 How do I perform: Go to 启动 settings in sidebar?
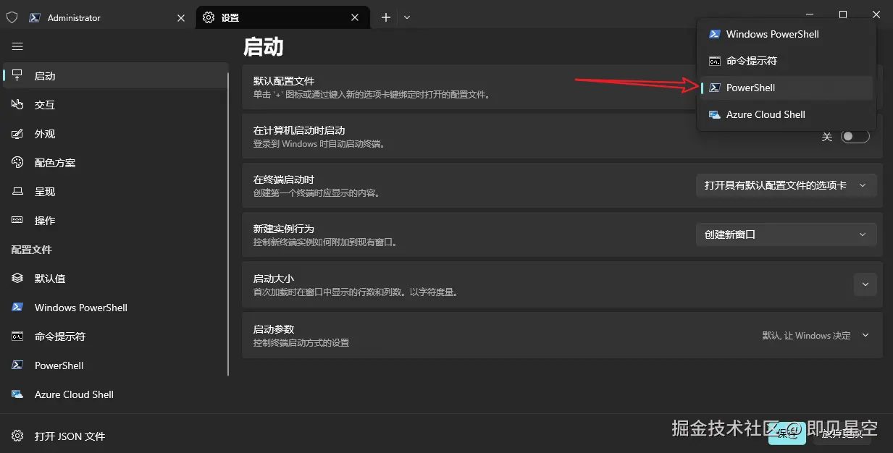(116, 76)
